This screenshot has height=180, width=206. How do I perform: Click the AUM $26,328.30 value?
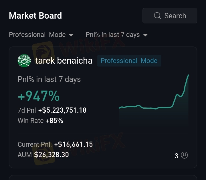[51, 154]
